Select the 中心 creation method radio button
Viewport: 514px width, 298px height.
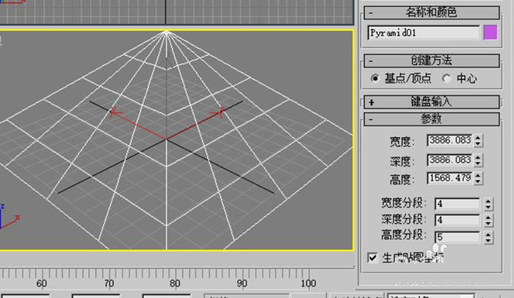446,79
